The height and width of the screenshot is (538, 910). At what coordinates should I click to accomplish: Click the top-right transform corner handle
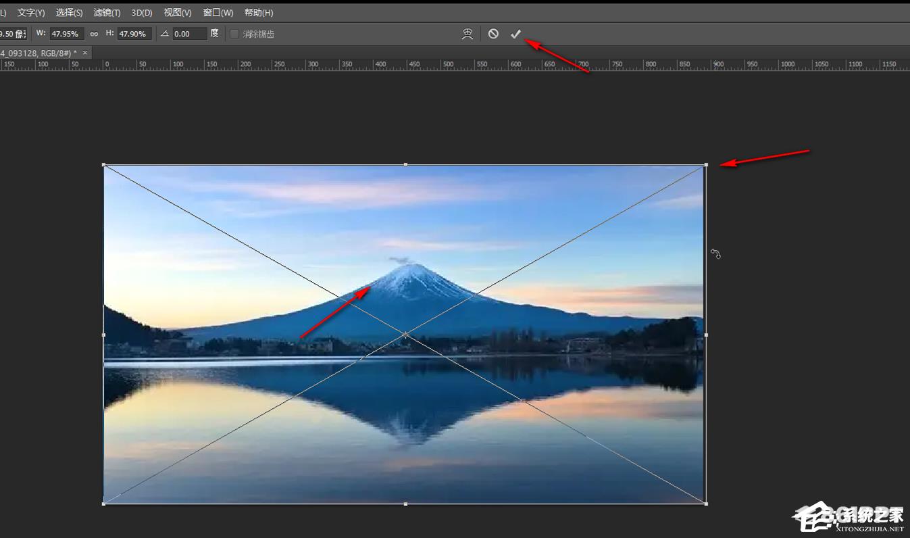click(706, 164)
